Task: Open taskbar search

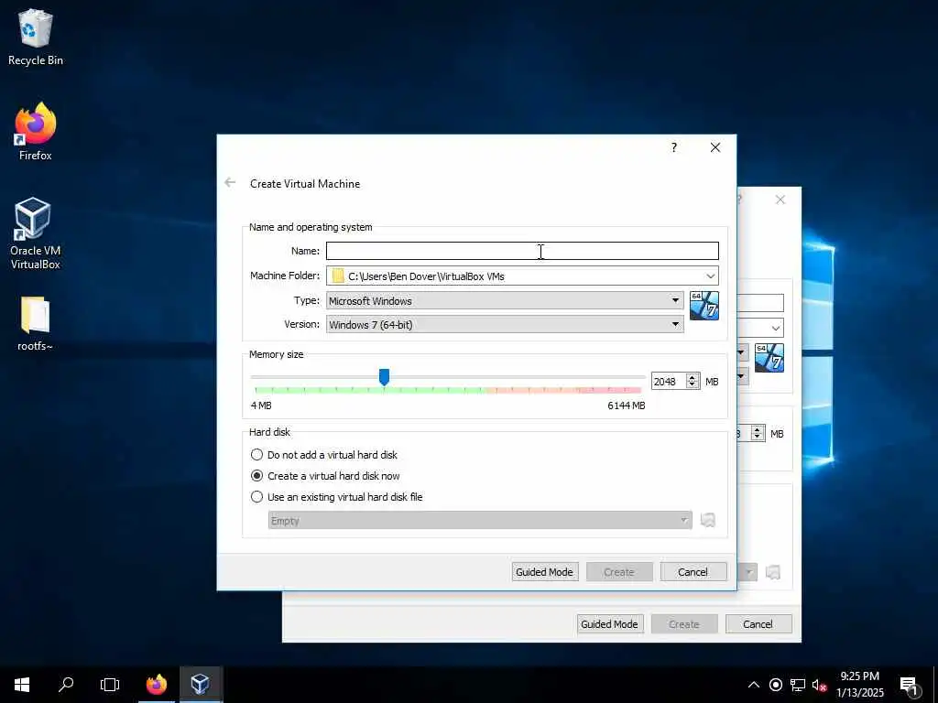Action: [66, 685]
